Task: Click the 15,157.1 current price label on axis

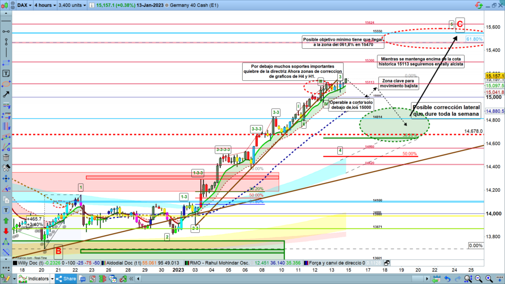Action: [494, 76]
